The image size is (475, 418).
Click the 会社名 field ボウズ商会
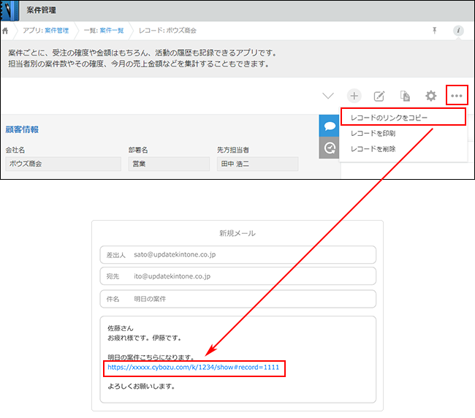[x=64, y=164]
